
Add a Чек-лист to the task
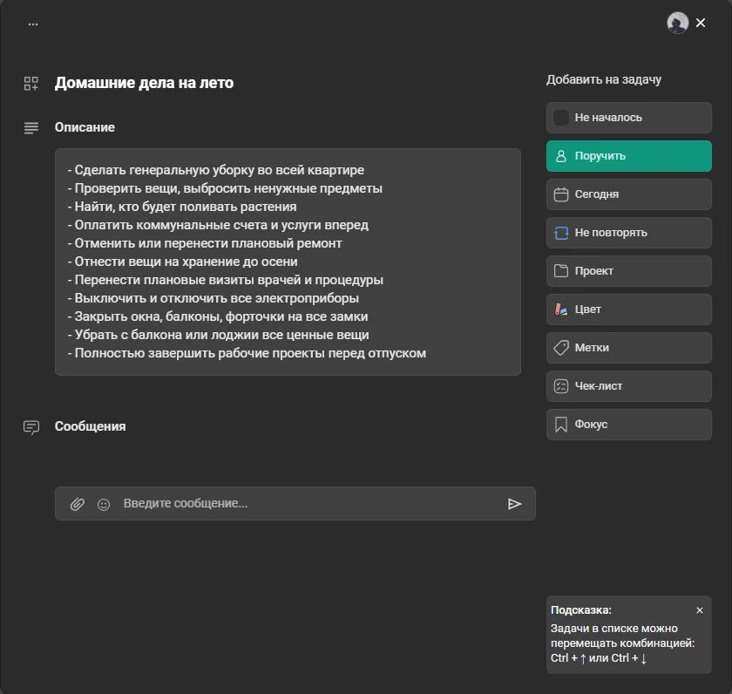(628, 386)
